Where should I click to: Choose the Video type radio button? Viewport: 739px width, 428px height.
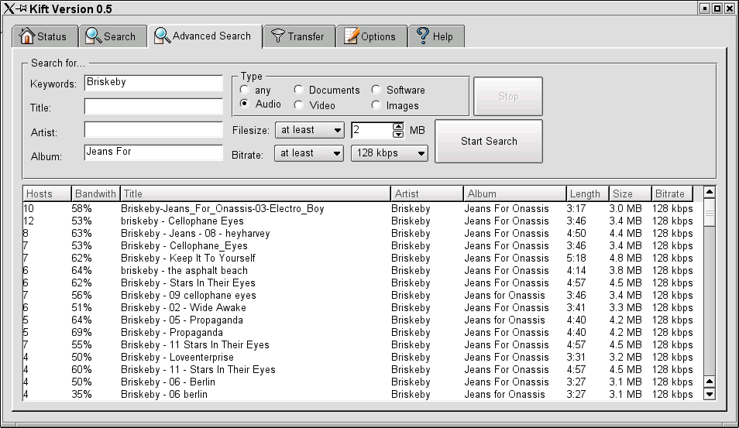[298, 104]
